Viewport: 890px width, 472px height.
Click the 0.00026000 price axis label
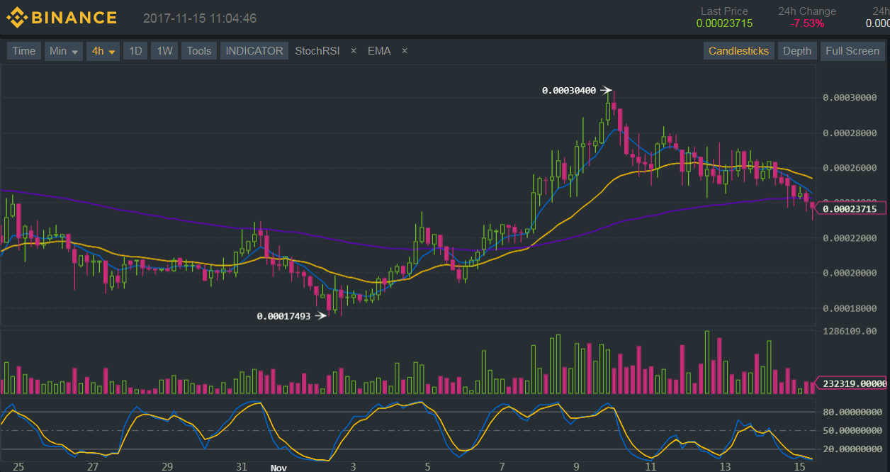point(850,168)
